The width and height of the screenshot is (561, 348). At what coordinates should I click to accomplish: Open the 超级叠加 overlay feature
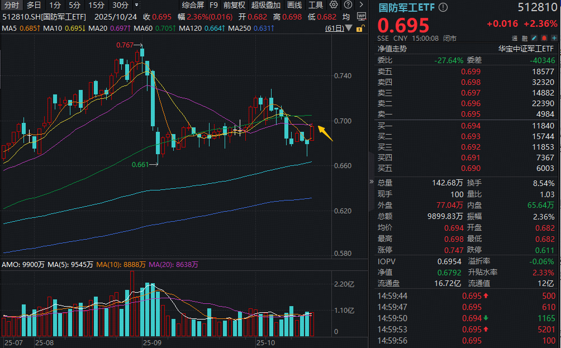(x=266, y=5)
